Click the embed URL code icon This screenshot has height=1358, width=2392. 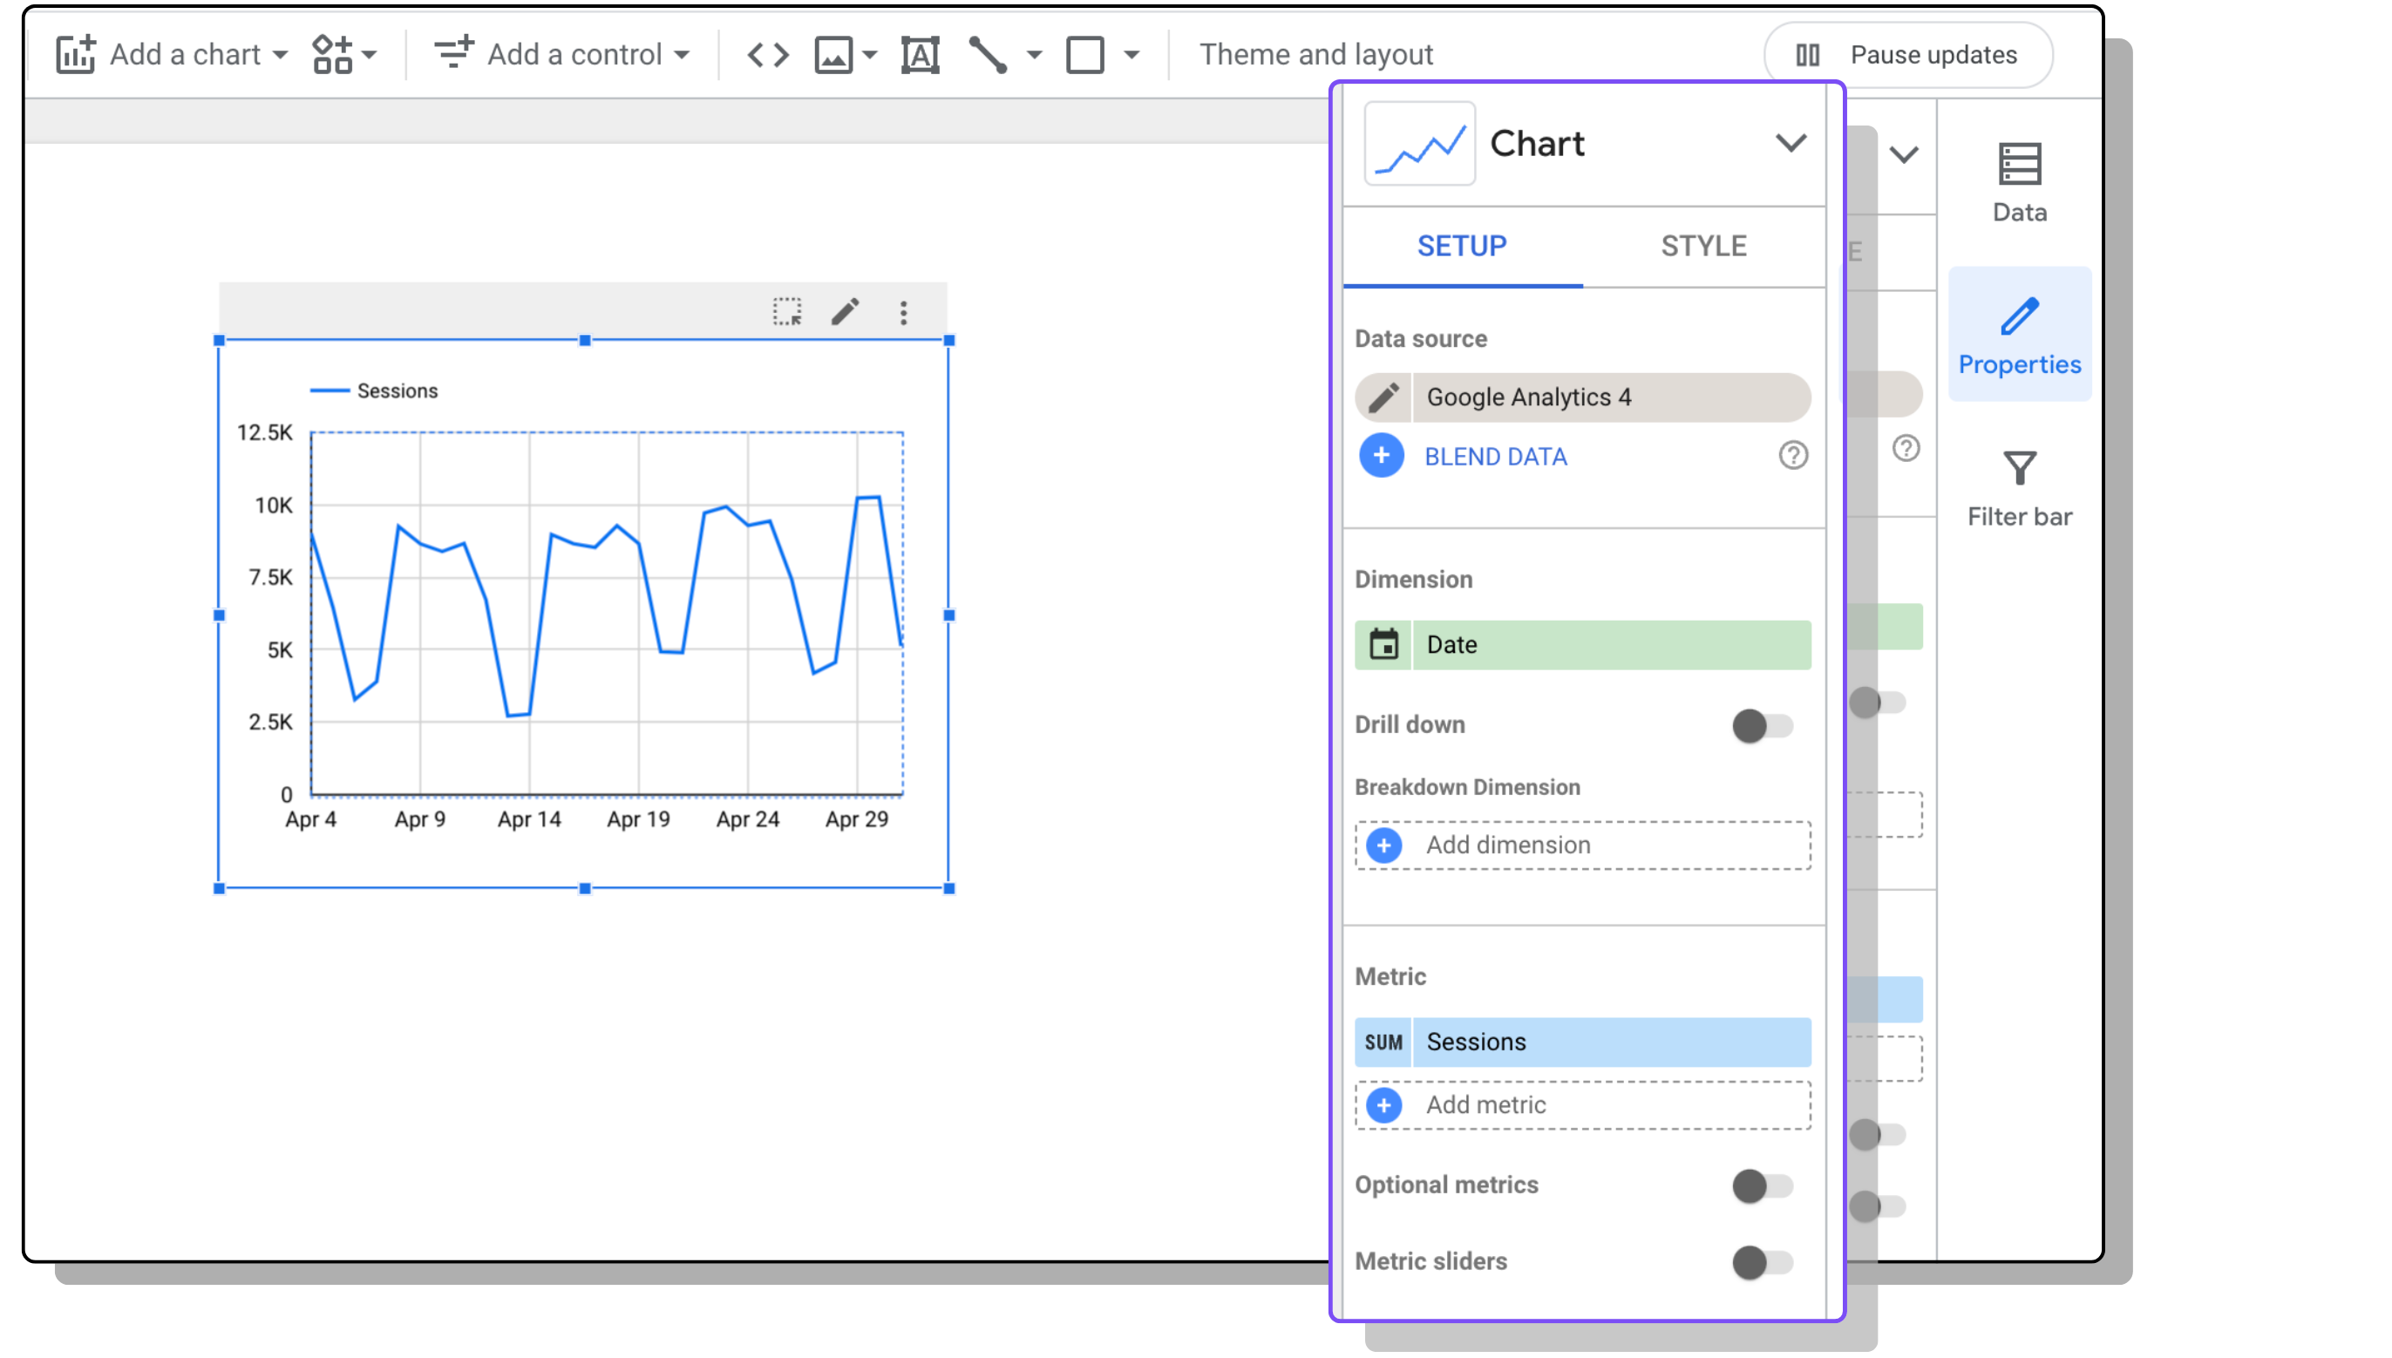tap(767, 55)
